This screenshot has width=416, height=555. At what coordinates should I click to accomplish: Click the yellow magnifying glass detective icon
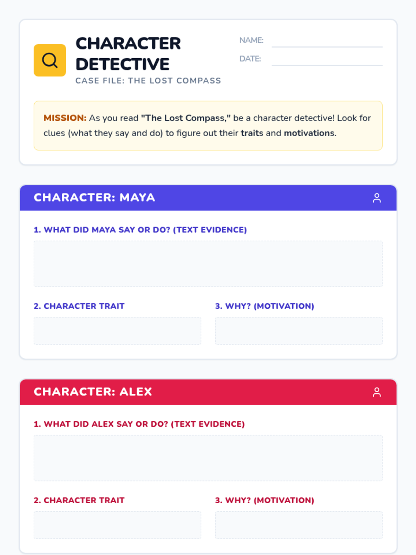[50, 60]
